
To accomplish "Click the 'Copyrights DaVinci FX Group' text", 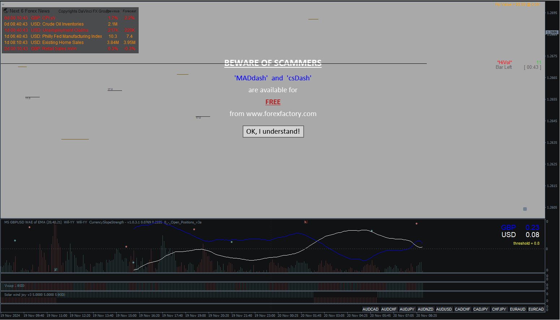I will pos(84,11).
